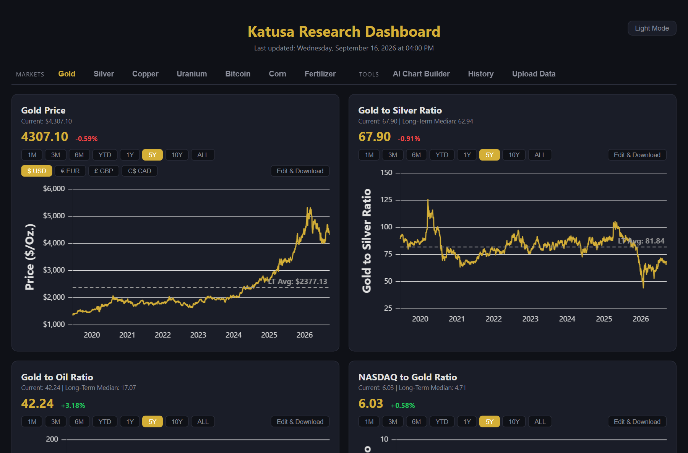Switch dashboard to Light Mode
The height and width of the screenshot is (453, 688).
652,28
